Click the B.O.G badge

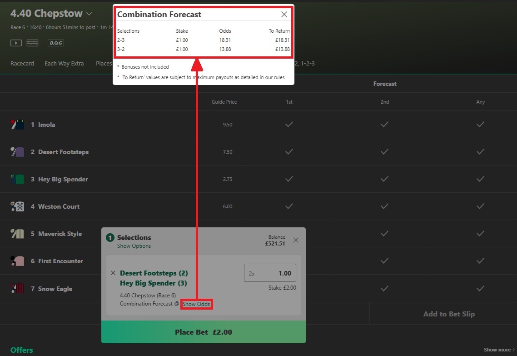pos(55,43)
